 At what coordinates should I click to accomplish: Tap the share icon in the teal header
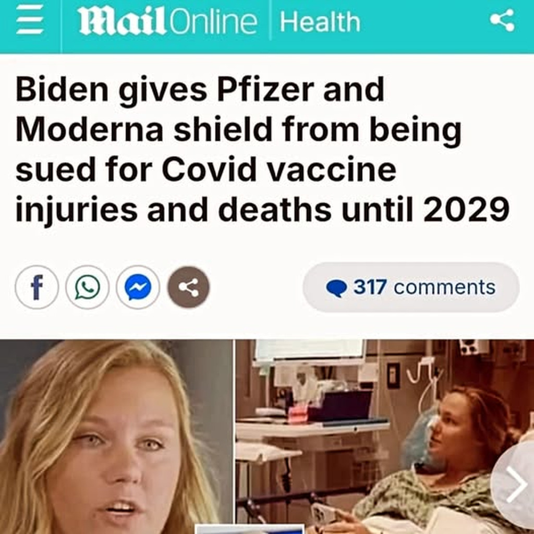tap(502, 21)
